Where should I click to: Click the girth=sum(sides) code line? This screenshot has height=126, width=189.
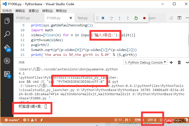click(47, 40)
